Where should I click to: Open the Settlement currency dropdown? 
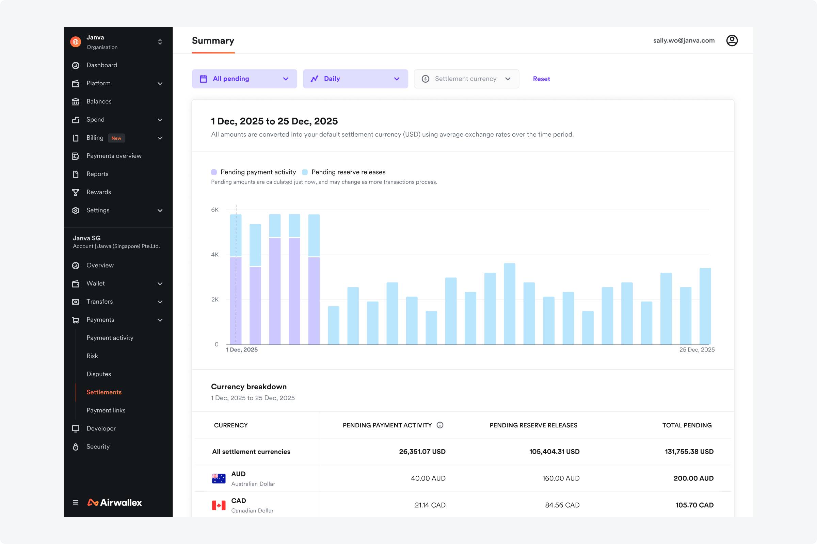[x=466, y=79]
